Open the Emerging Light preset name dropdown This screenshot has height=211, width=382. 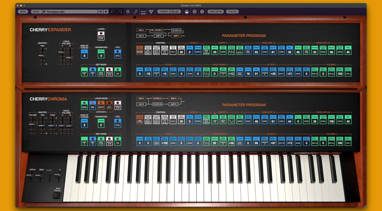tap(70, 12)
